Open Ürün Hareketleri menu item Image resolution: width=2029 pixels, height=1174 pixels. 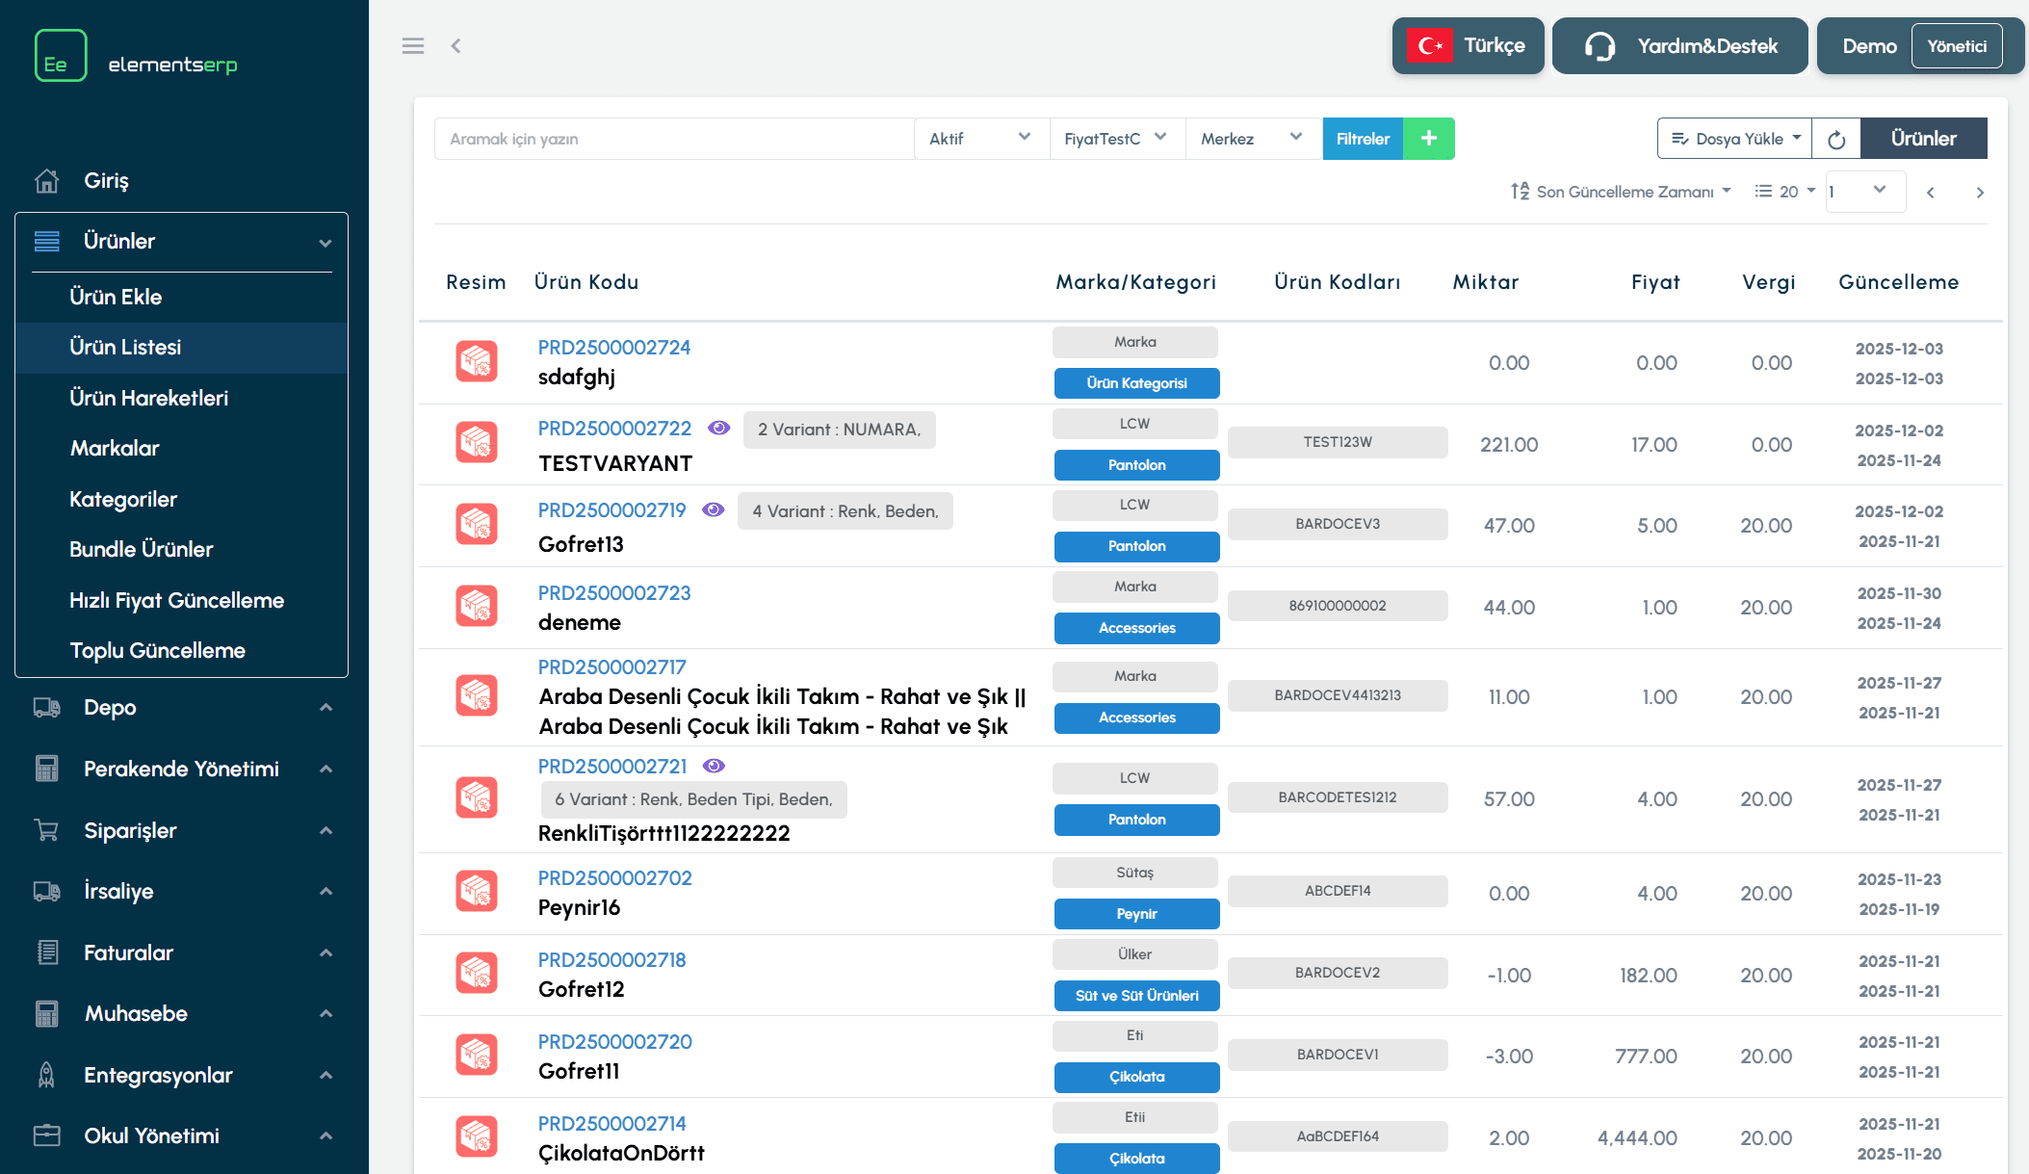coord(148,398)
